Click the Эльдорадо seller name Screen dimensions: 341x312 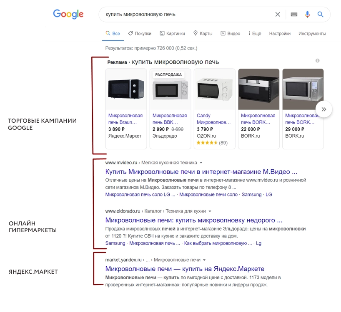coord(165,136)
